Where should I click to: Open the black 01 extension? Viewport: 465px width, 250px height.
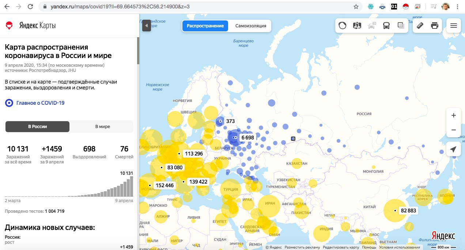point(394,6)
